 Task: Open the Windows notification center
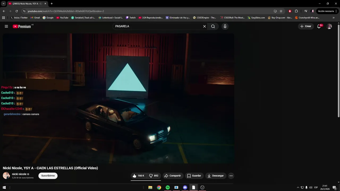335,188
